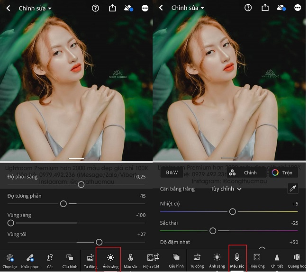Click temperature value +5

pos(295,204)
